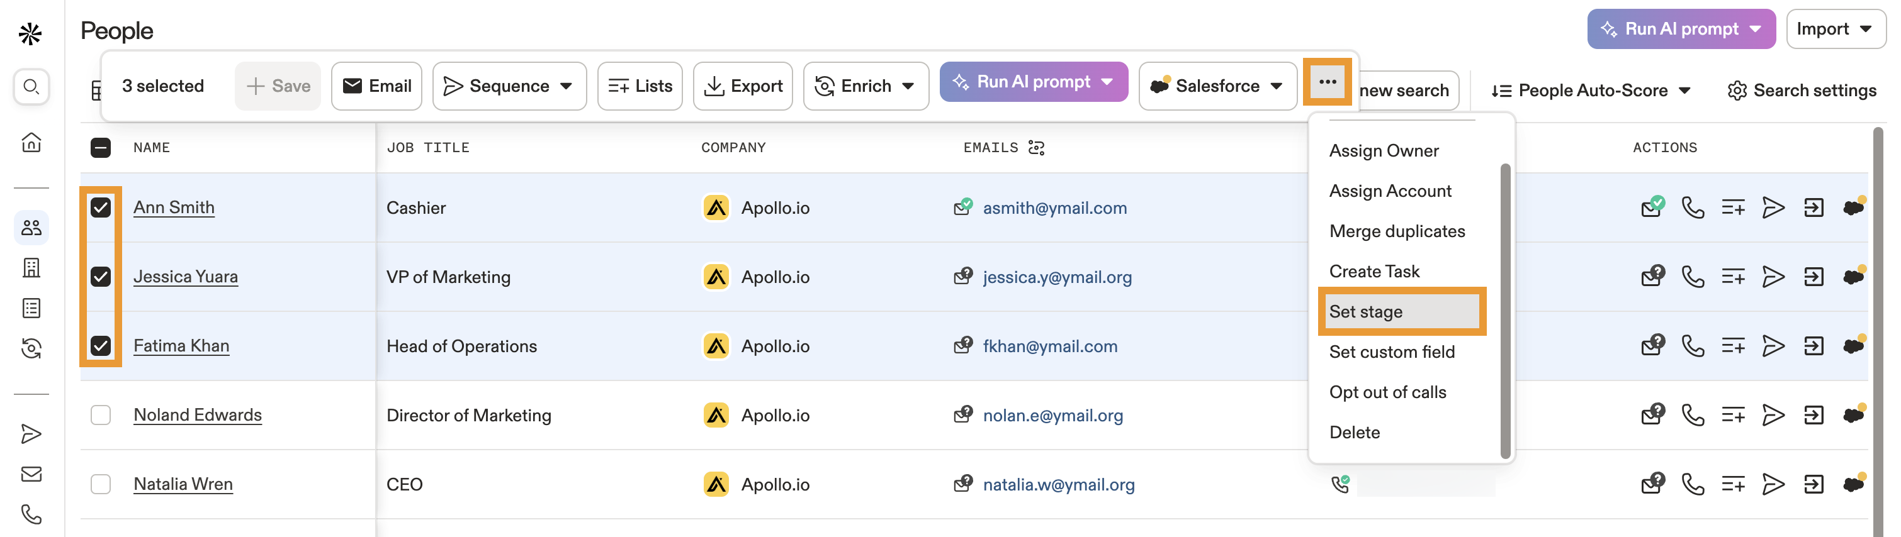Click email status icon beside asmith@ymail.com
Screen dimensions: 1901x537
[x=963, y=206]
